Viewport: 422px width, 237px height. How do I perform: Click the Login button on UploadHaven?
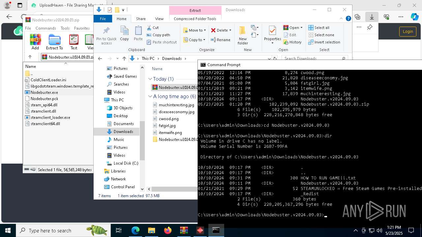tap(408, 32)
